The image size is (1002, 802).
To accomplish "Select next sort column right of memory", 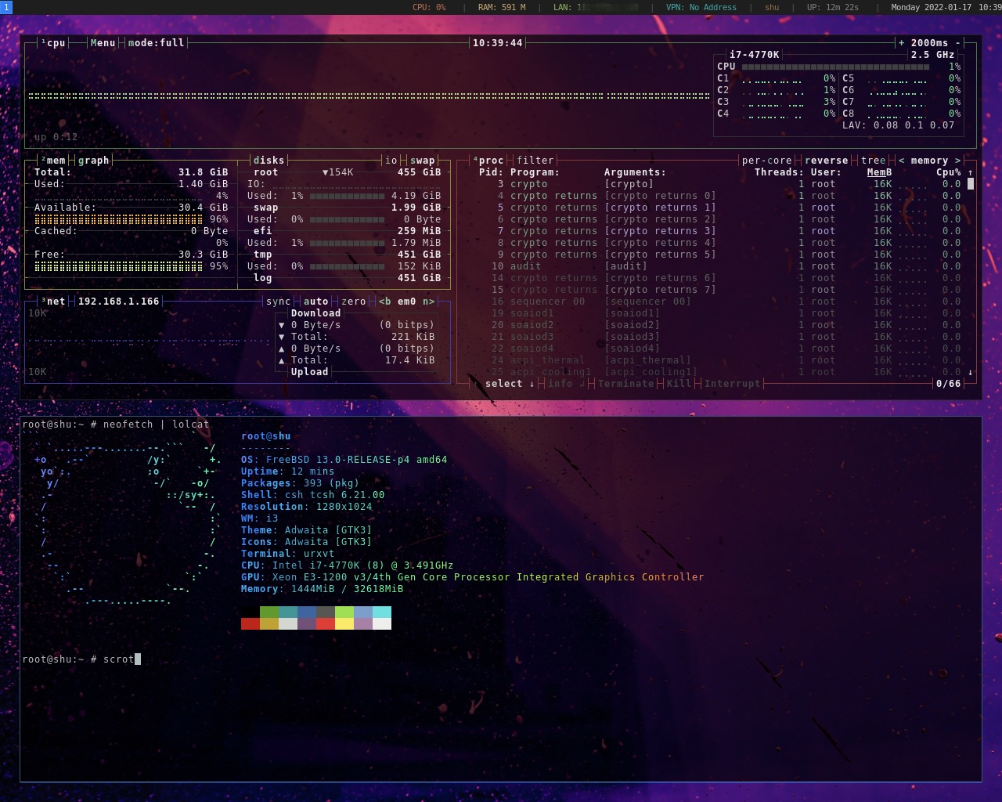I will point(958,161).
